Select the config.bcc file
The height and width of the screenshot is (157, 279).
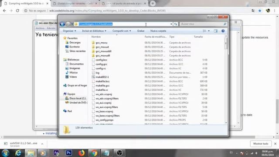tap(102, 60)
